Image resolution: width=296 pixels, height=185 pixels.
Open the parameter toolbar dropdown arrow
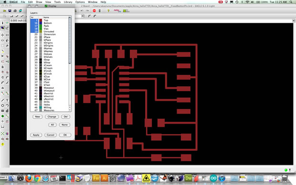83,16
